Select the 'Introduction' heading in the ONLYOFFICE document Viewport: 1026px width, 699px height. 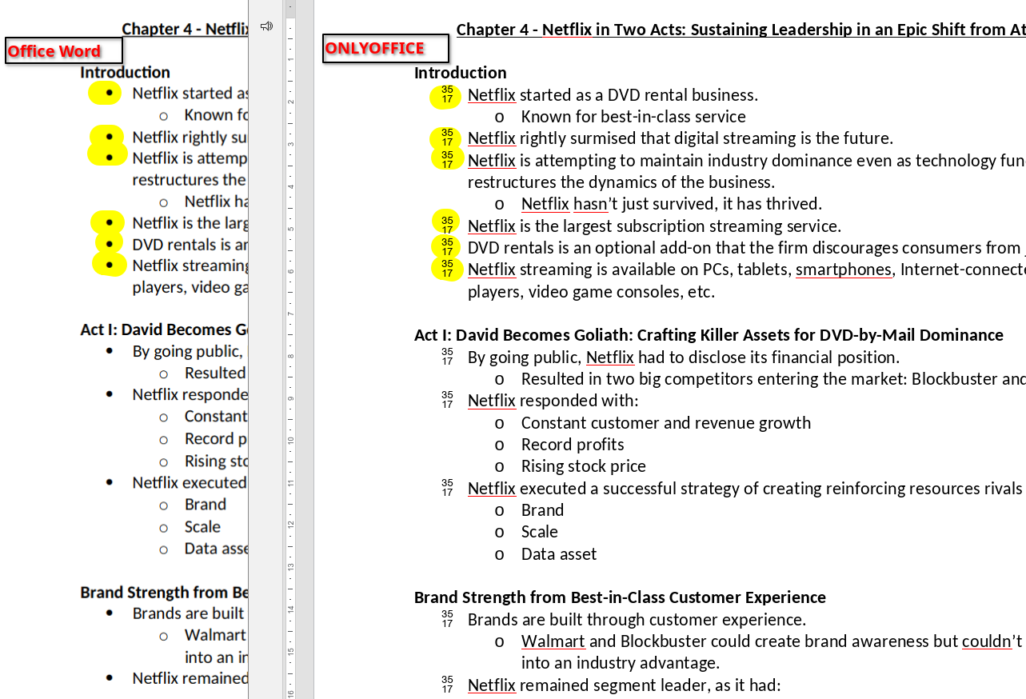pyautogui.click(x=461, y=73)
